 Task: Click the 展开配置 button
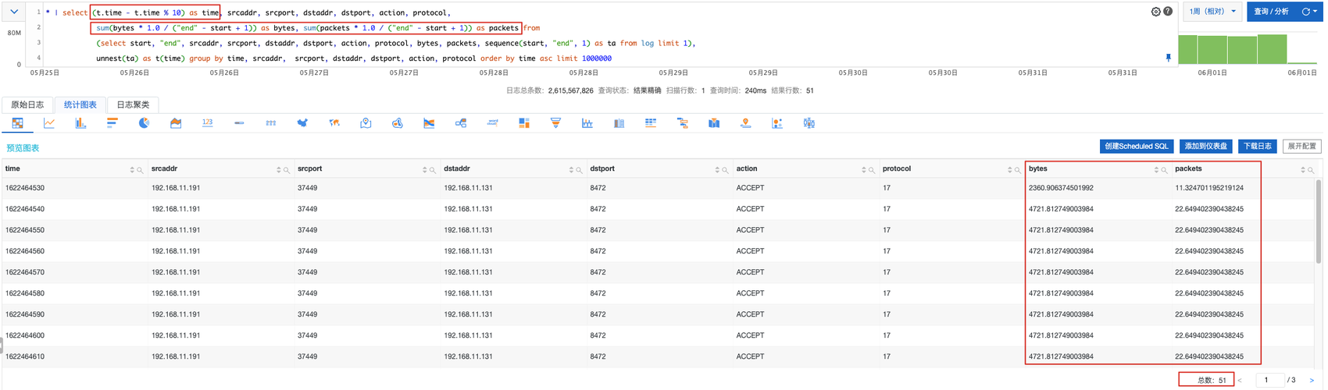(1301, 146)
